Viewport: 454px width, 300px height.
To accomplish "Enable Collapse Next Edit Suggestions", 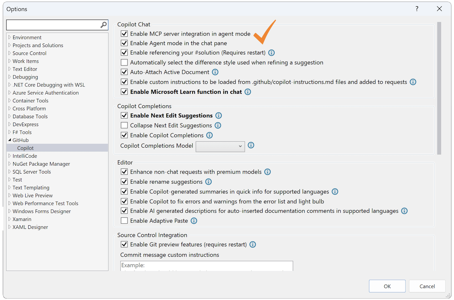I will coord(124,125).
